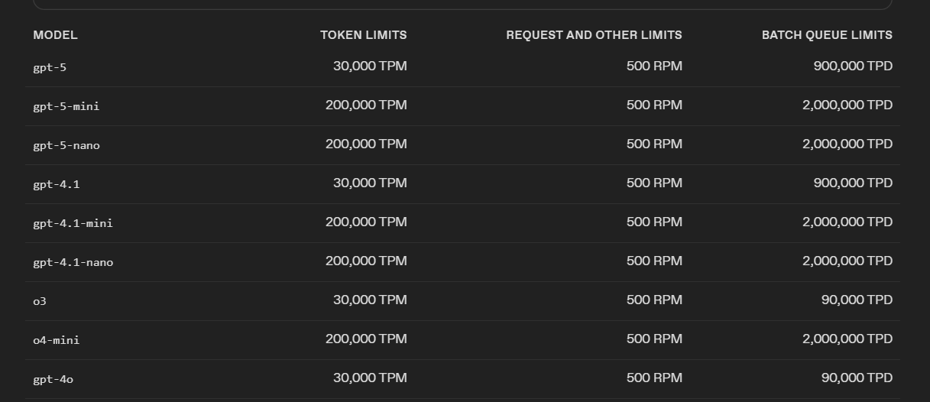This screenshot has height=402, width=930.
Task: Click the TOKEN LIMITS column header
Action: tap(364, 35)
